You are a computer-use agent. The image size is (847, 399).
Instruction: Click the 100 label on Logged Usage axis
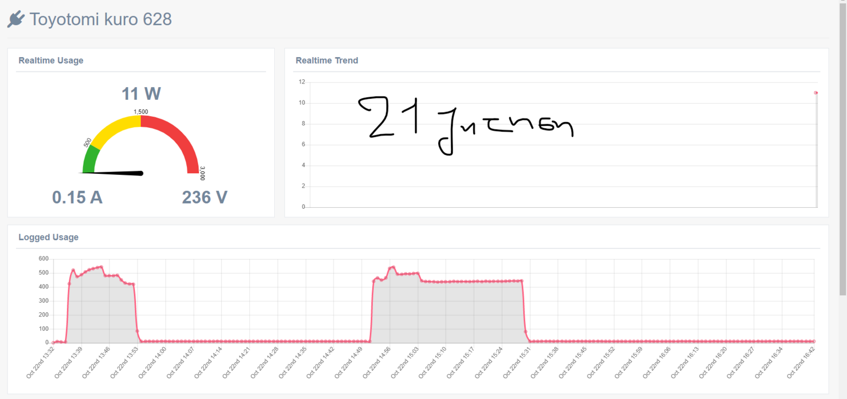(43, 328)
